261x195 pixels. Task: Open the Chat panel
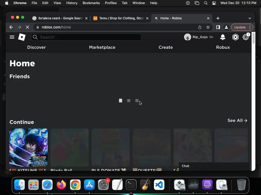pos(214,166)
